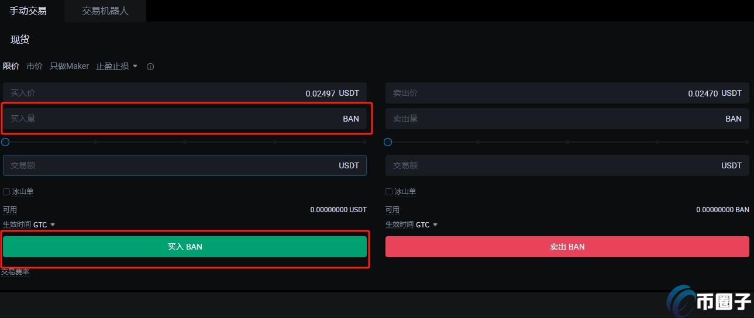The height and width of the screenshot is (318, 754).
Task: Click the buy-side 交易额 USDT field
Action: (175, 165)
